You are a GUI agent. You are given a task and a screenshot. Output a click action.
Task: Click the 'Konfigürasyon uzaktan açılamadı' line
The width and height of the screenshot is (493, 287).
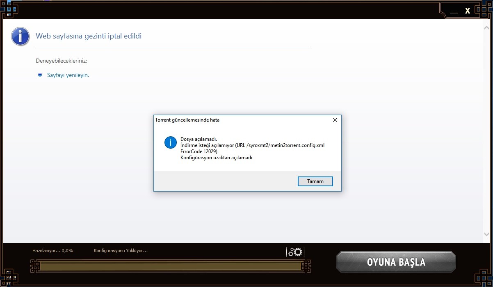click(x=216, y=158)
